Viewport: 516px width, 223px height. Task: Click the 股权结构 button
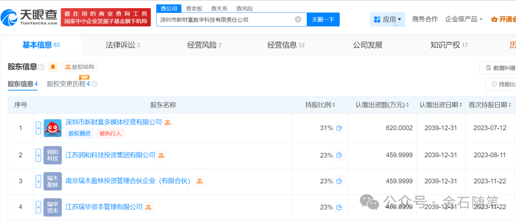[x=79, y=67]
